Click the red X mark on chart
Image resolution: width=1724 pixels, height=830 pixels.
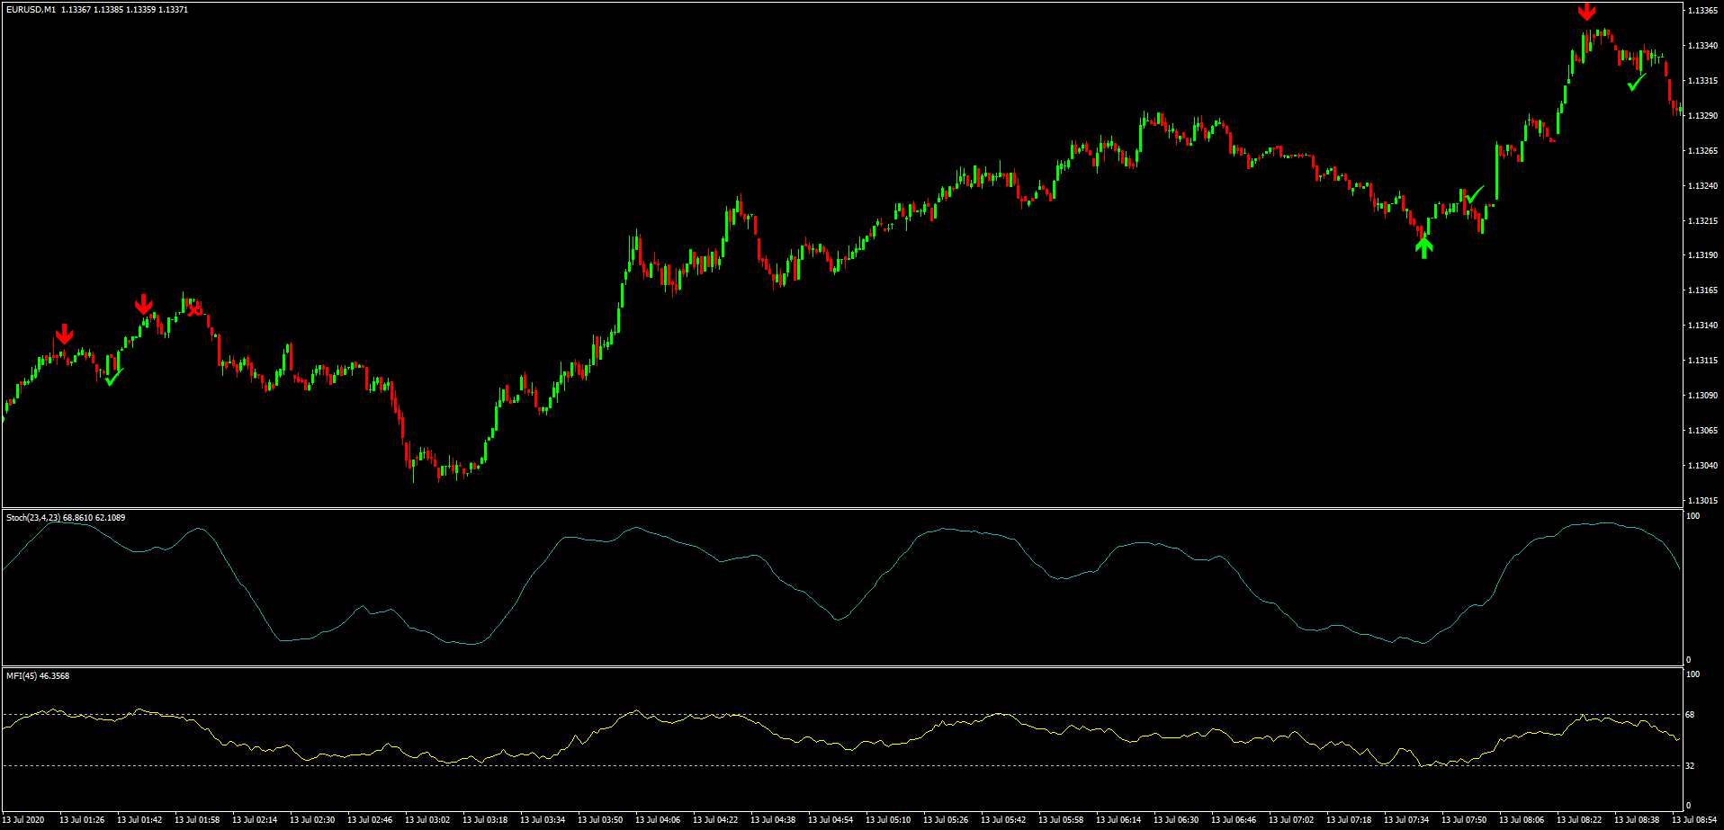(x=195, y=309)
